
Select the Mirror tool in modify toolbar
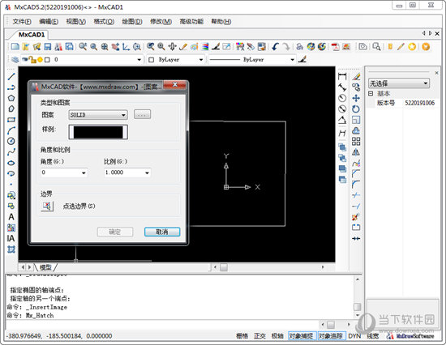[356, 152]
